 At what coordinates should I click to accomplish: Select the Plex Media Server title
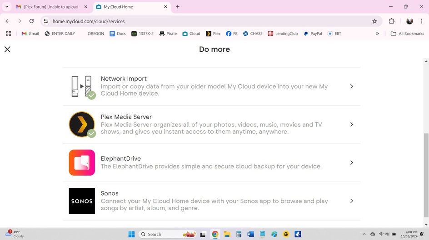pyautogui.click(x=126, y=117)
